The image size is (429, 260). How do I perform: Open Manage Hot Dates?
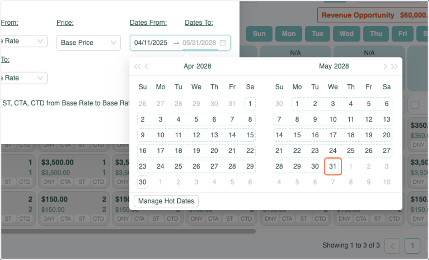[x=166, y=201]
